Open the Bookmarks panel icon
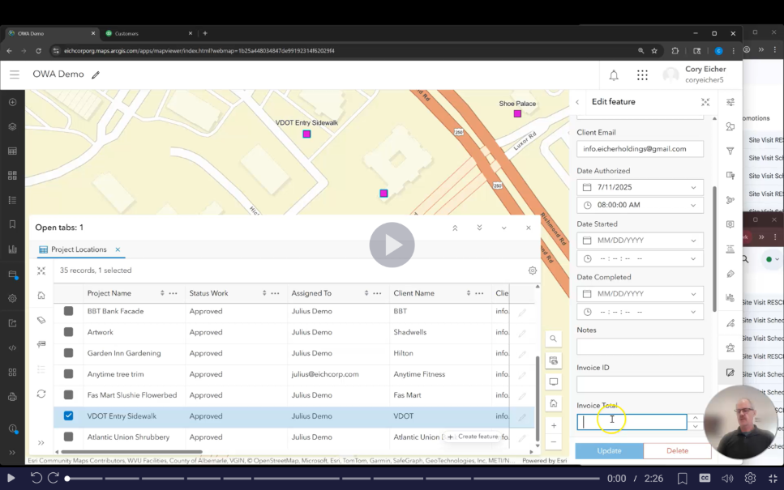This screenshot has width=784, height=490. click(x=12, y=224)
